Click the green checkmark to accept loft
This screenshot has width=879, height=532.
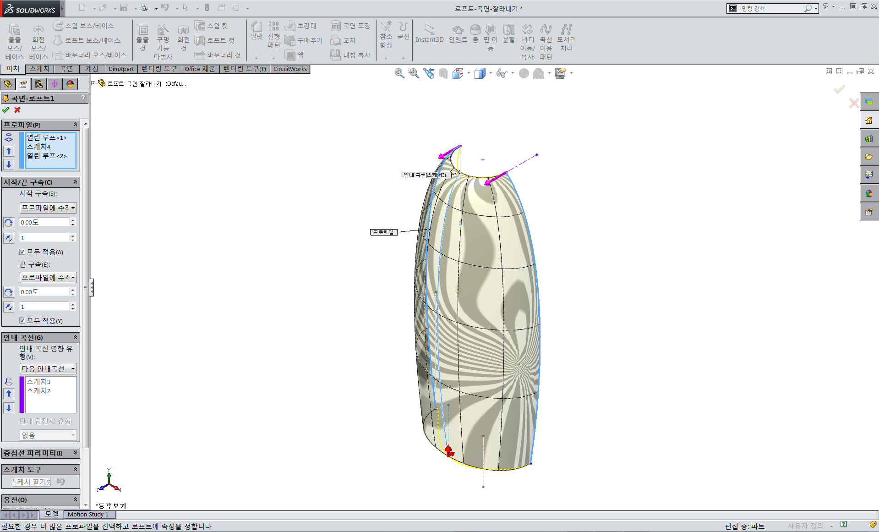5,110
